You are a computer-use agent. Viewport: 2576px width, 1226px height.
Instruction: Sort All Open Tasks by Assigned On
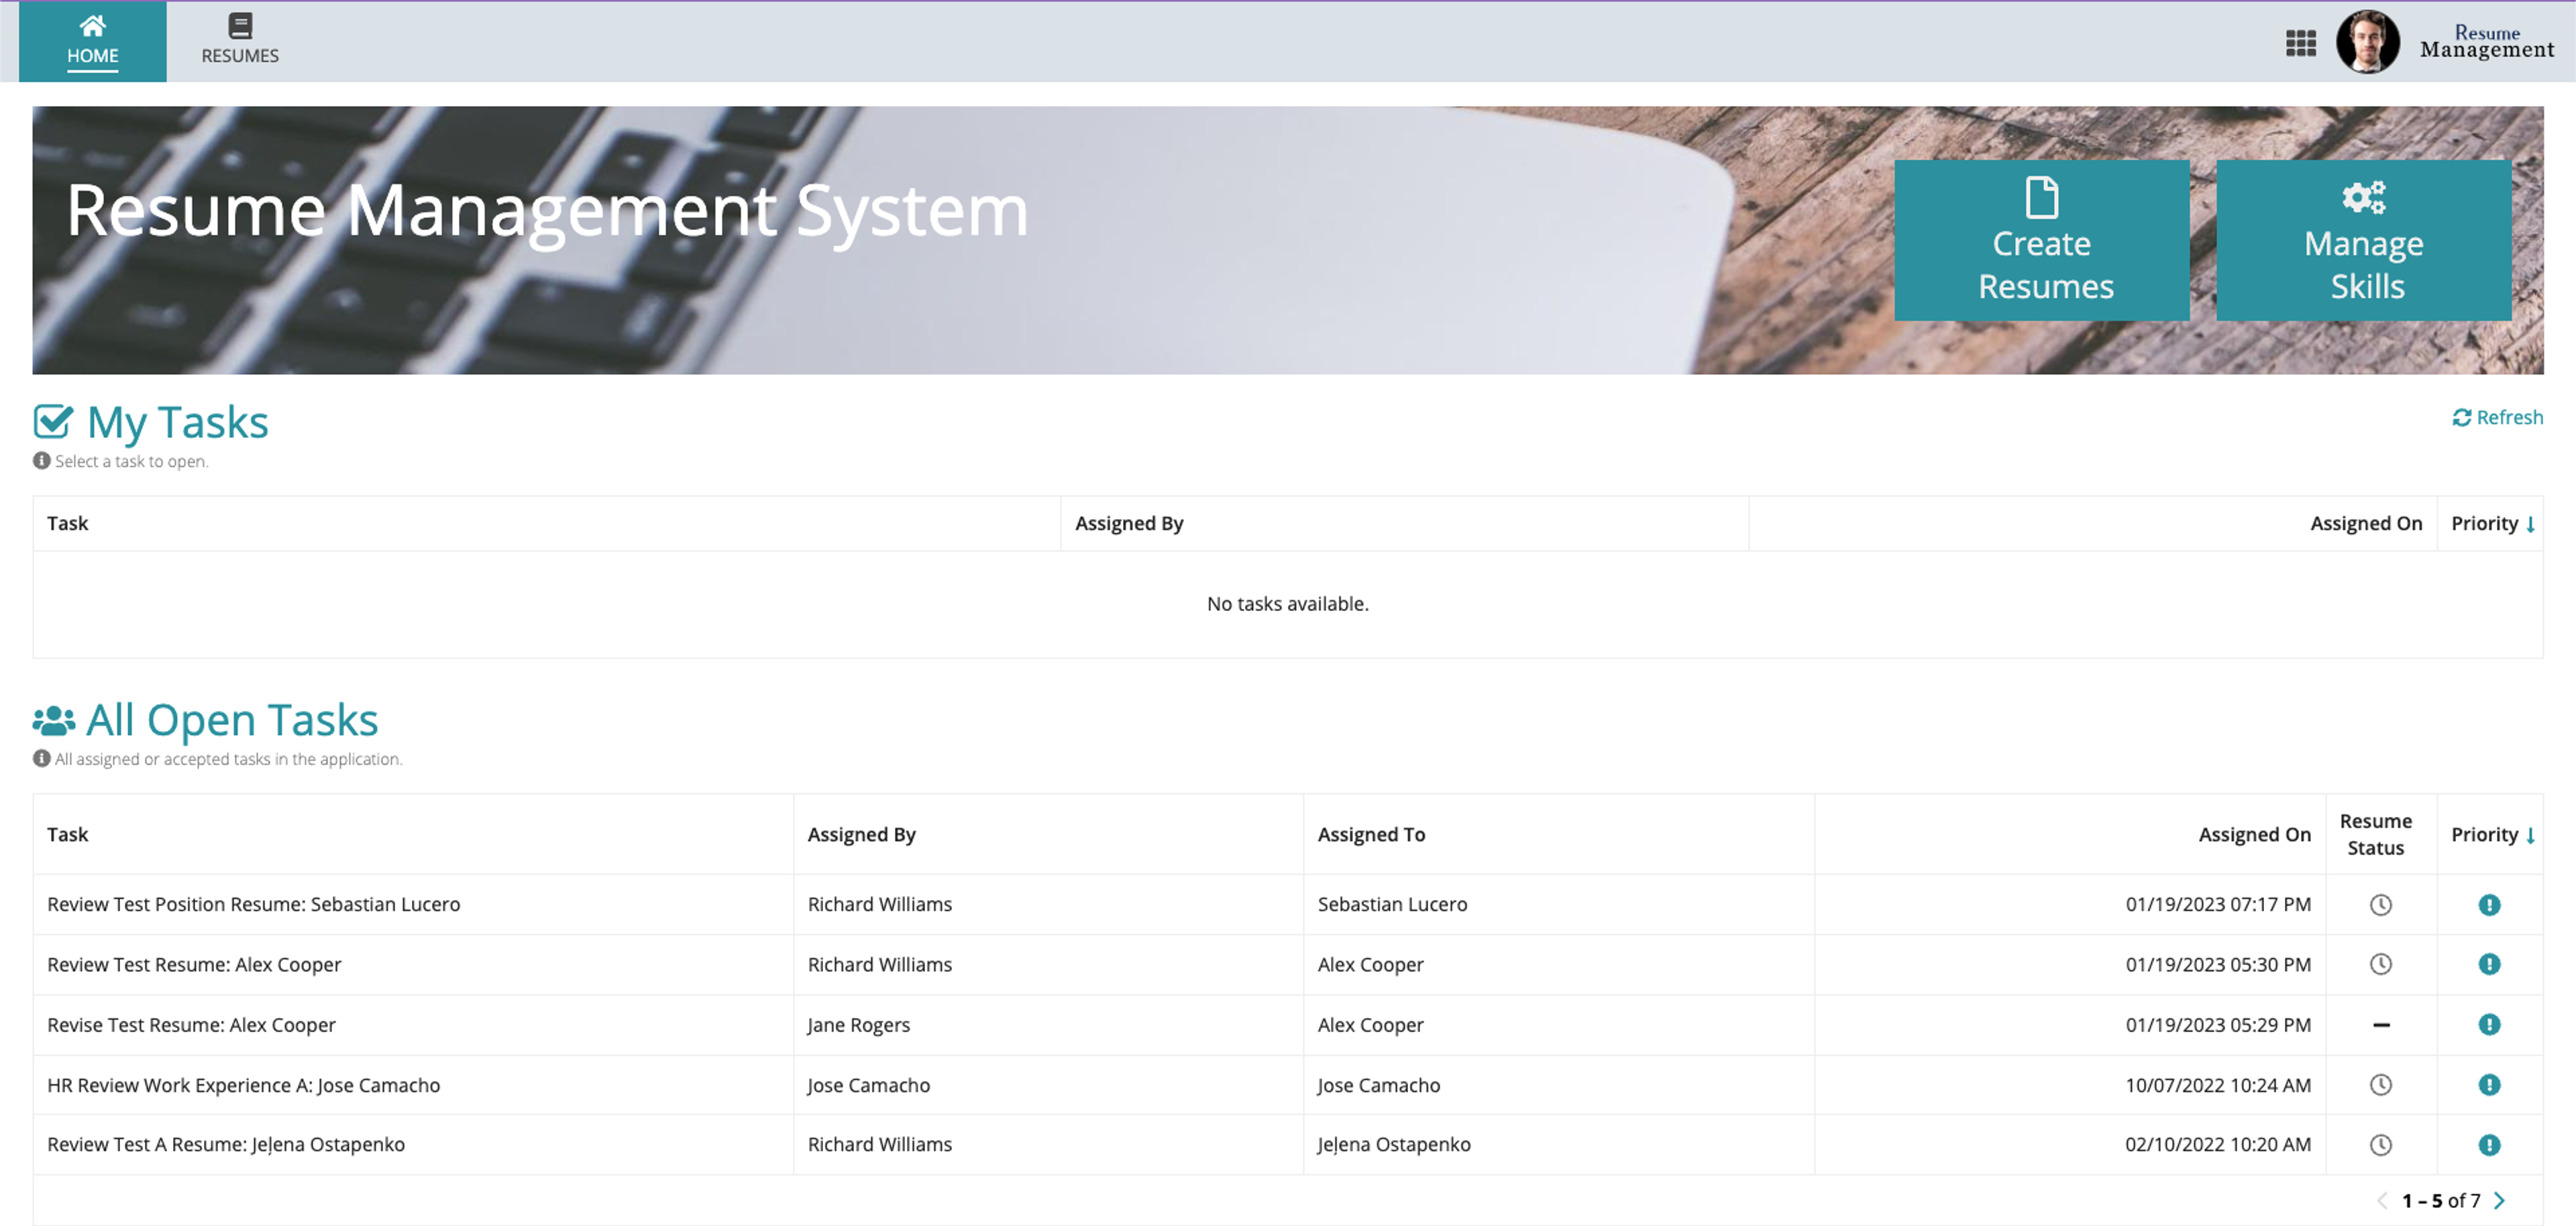coord(2254,834)
